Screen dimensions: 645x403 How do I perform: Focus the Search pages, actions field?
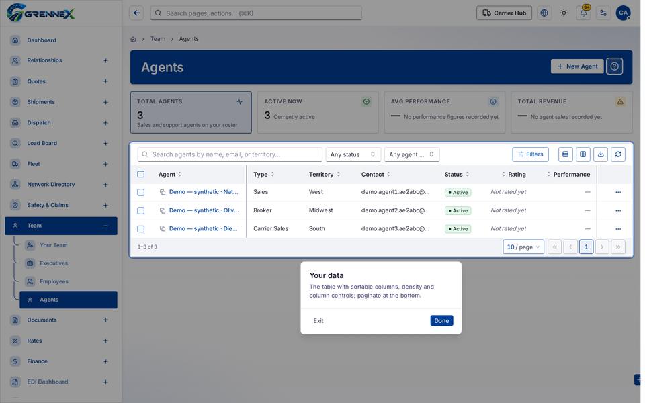(x=256, y=13)
